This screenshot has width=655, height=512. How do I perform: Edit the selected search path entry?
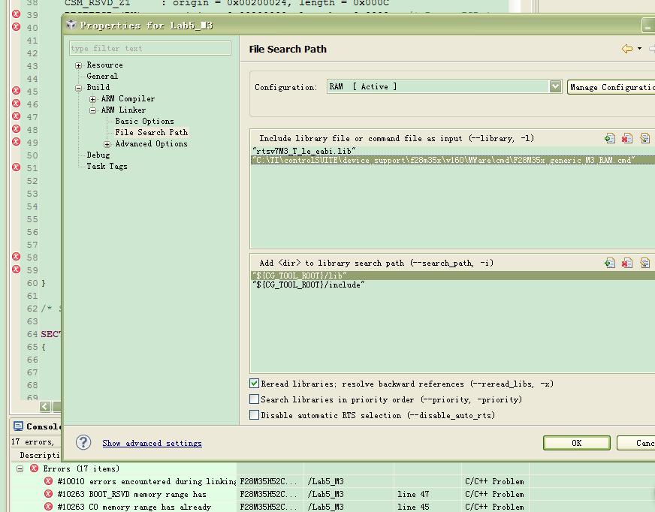pyautogui.click(x=645, y=263)
